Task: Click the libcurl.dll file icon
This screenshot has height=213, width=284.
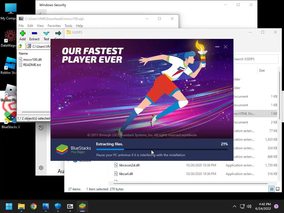Action: click(x=116, y=174)
